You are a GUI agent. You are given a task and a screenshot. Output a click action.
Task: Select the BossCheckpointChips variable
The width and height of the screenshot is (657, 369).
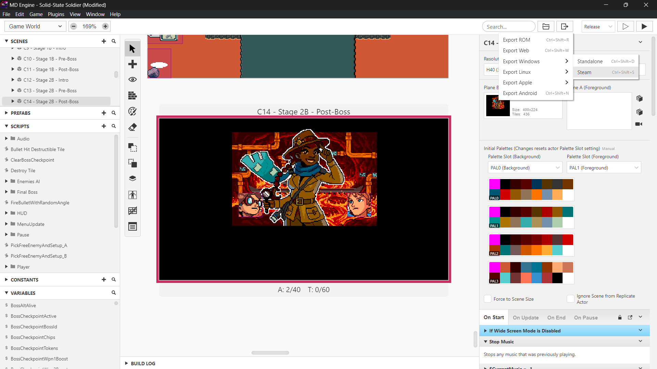33,337
